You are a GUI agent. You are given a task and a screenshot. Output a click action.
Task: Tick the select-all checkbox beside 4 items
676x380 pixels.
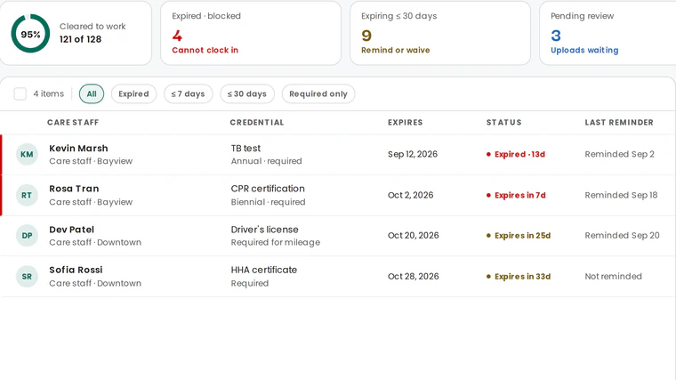[20, 93]
